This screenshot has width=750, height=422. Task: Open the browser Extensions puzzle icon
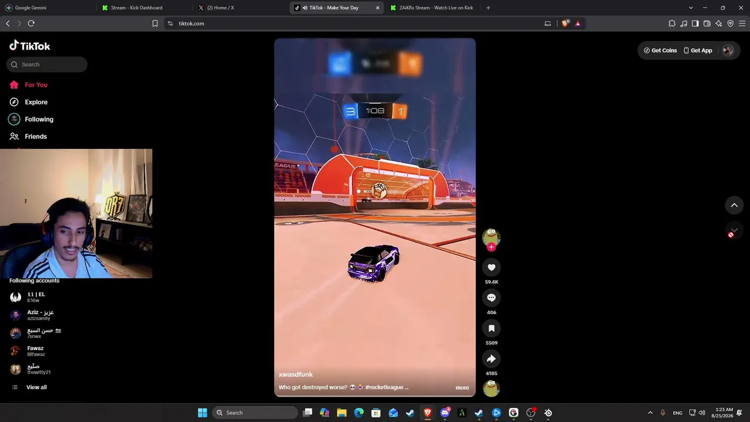coord(672,23)
